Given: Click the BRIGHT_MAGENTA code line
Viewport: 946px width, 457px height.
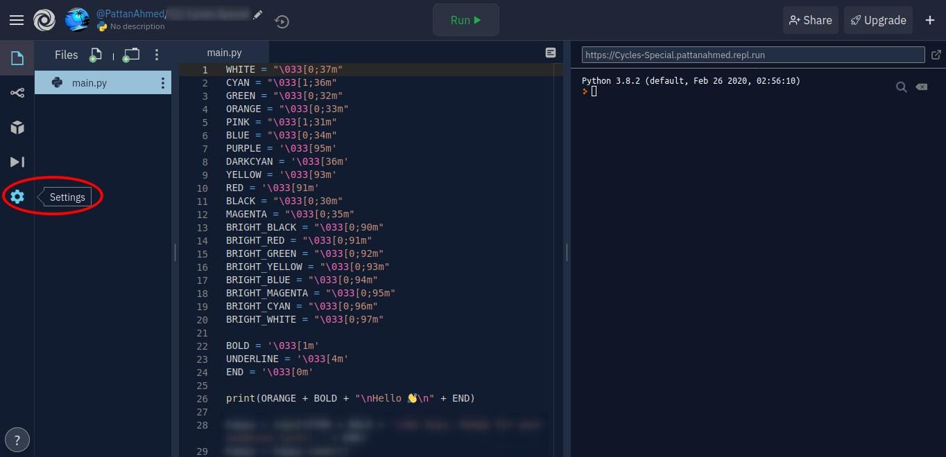Looking at the screenshot, I should pos(311,294).
